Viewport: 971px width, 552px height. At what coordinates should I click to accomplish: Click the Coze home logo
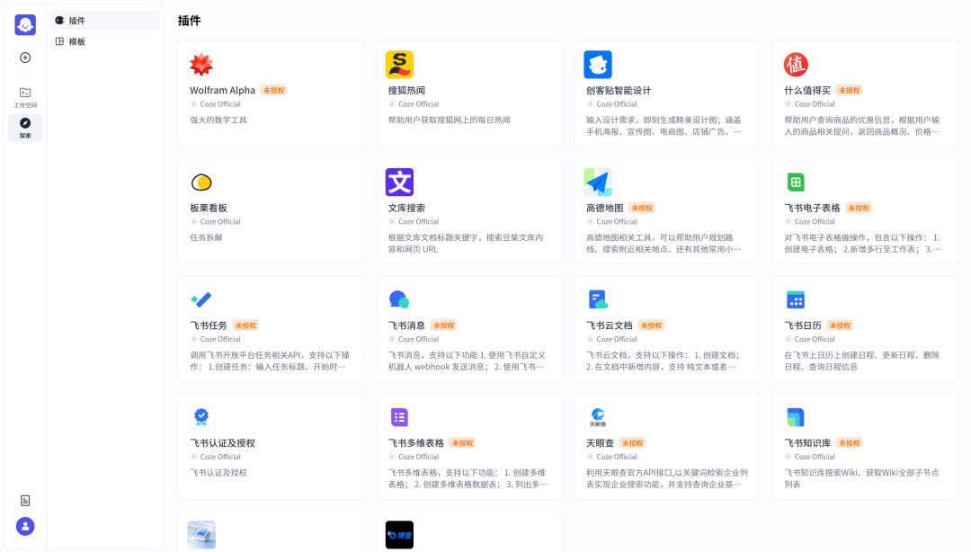(x=25, y=25)
